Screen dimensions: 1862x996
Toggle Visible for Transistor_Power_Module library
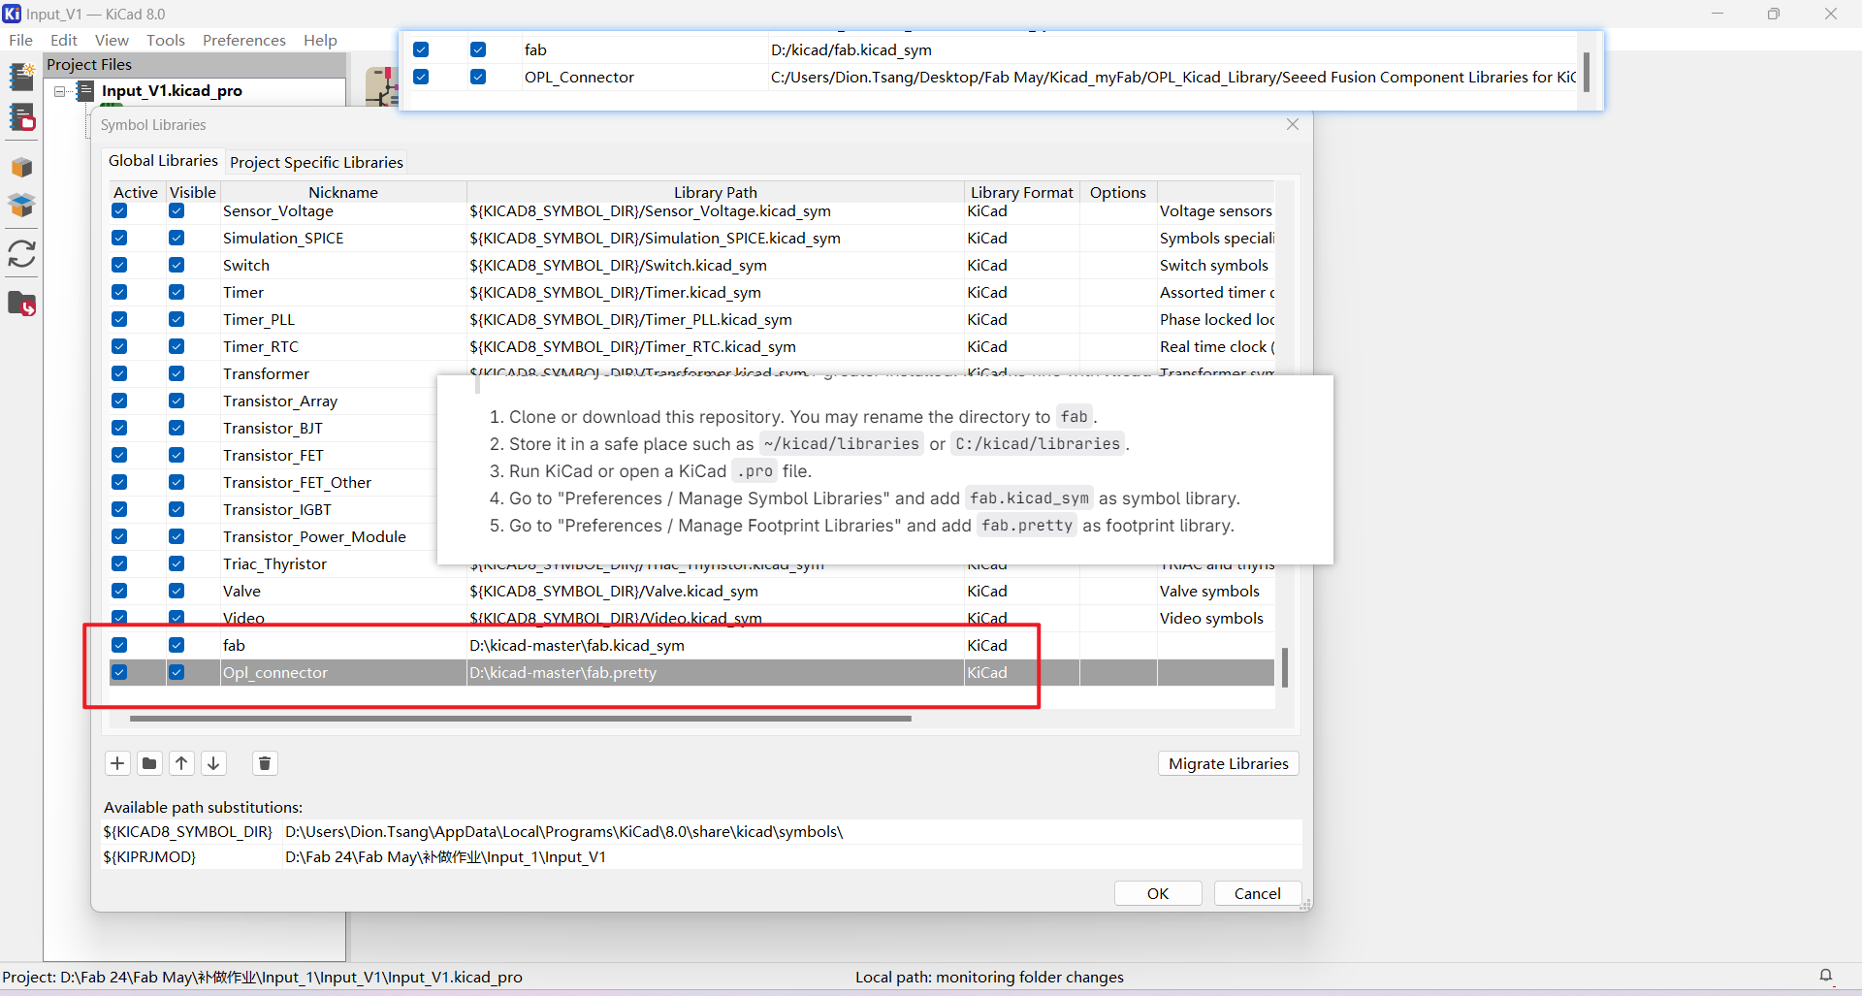point(177,536)
